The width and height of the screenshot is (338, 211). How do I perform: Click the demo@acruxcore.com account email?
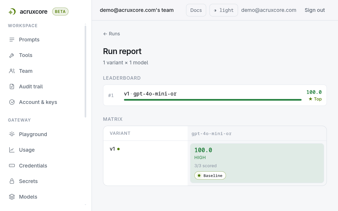269,10
